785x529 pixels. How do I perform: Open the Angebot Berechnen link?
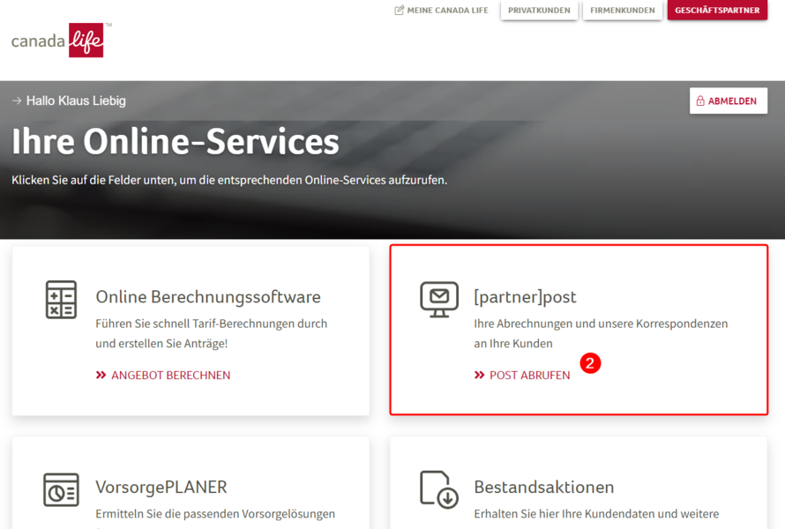point(163,375)
